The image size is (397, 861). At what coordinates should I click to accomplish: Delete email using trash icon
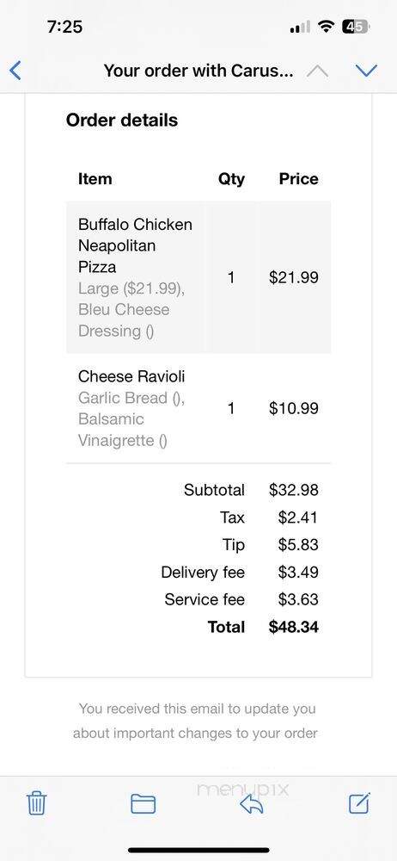point(37,803)
